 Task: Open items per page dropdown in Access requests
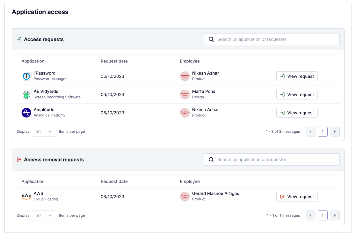click(44, 131)
